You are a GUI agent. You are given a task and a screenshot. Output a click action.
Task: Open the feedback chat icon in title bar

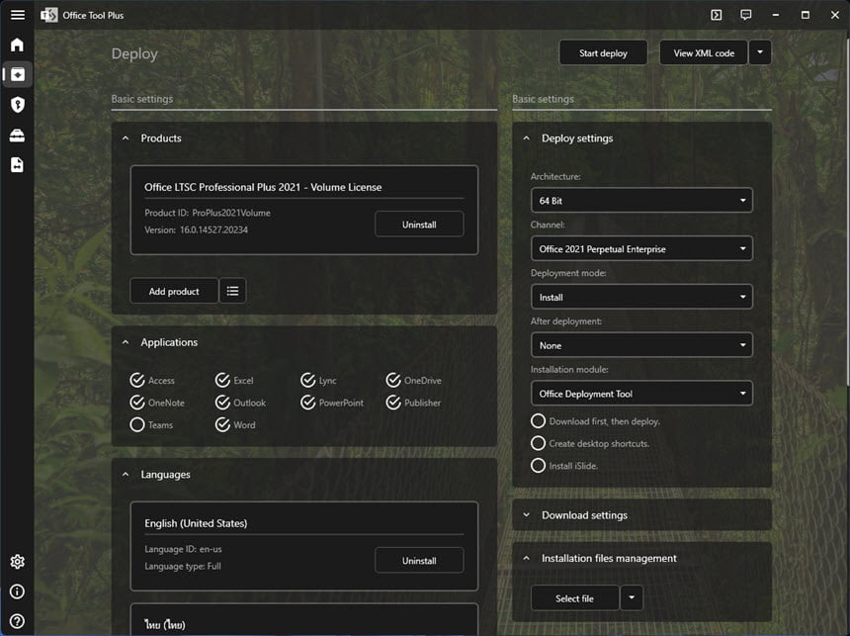pos(746,15)
